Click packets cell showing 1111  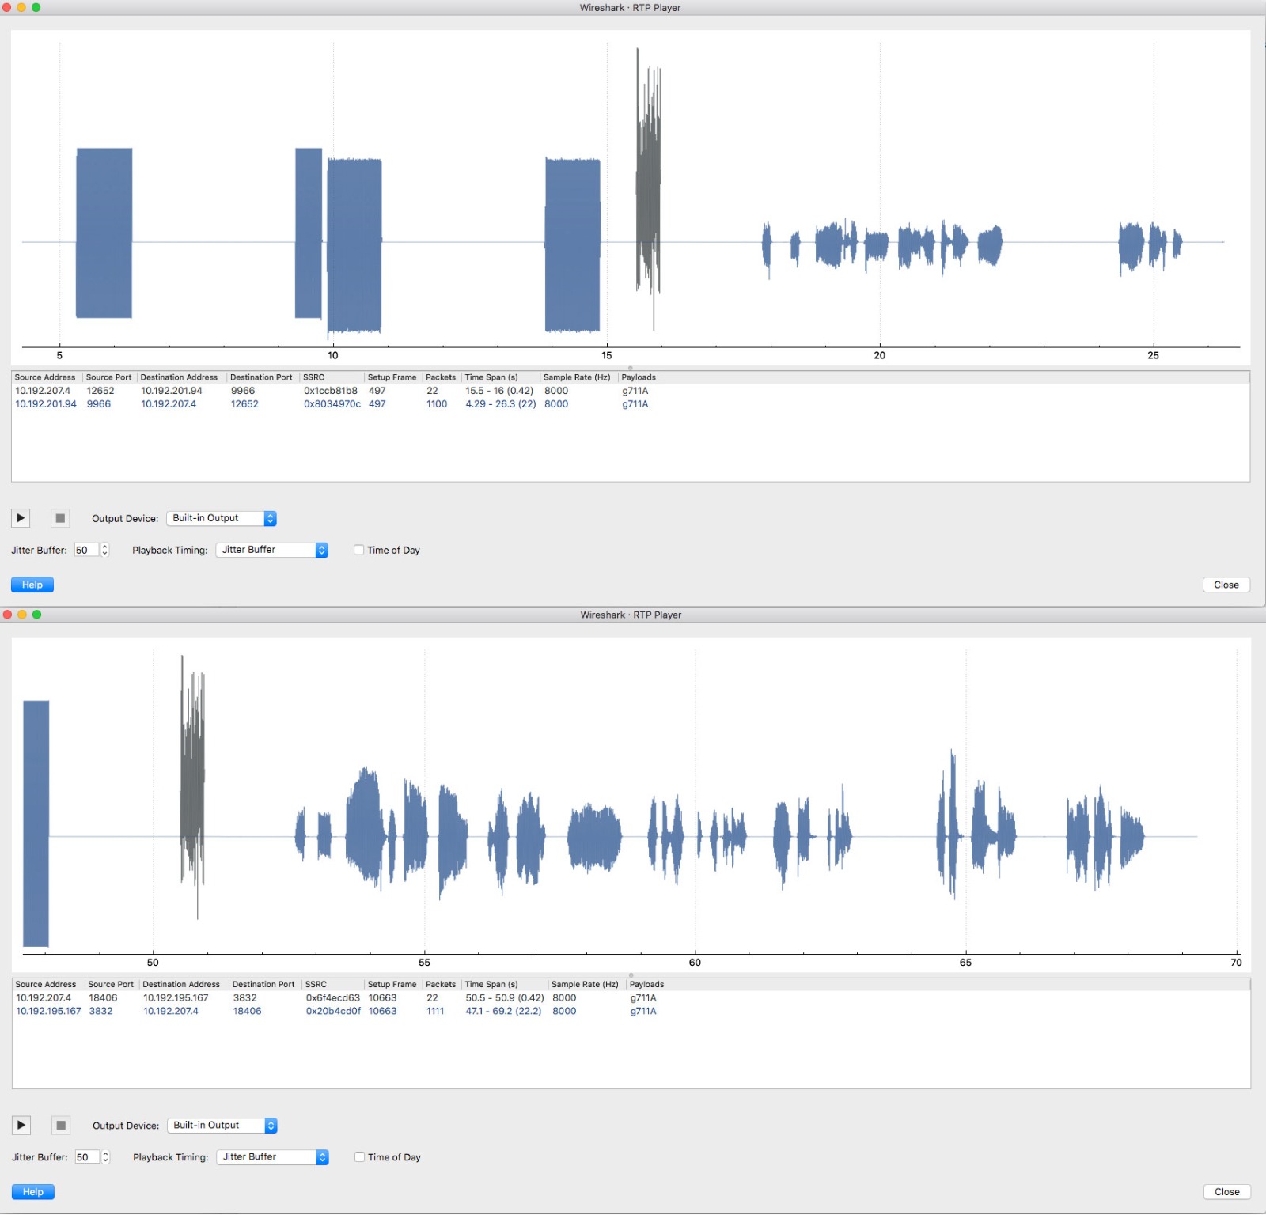[x=435, y=1011]
